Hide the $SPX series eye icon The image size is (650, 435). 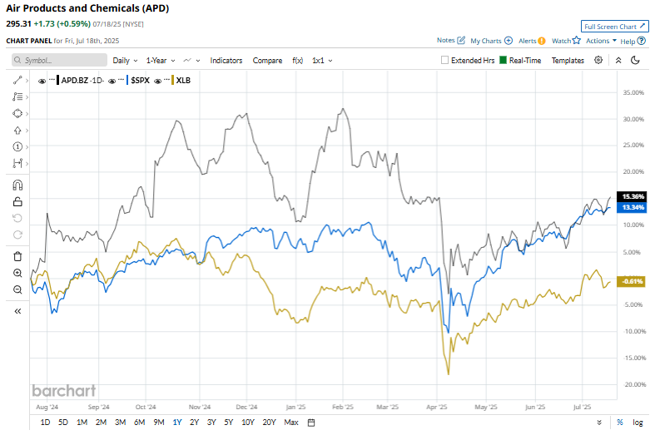(x=112, y=81)
